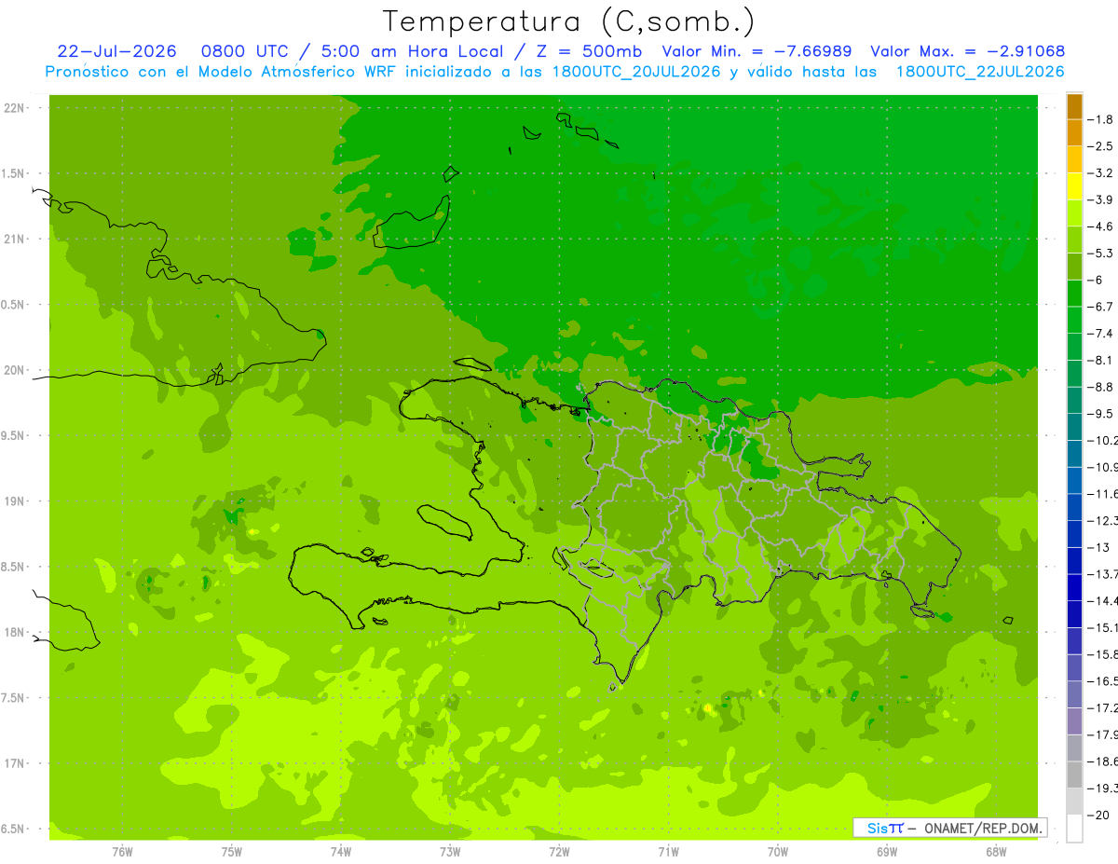Click the '-8.8' legend value

(x=1101, y=387)
